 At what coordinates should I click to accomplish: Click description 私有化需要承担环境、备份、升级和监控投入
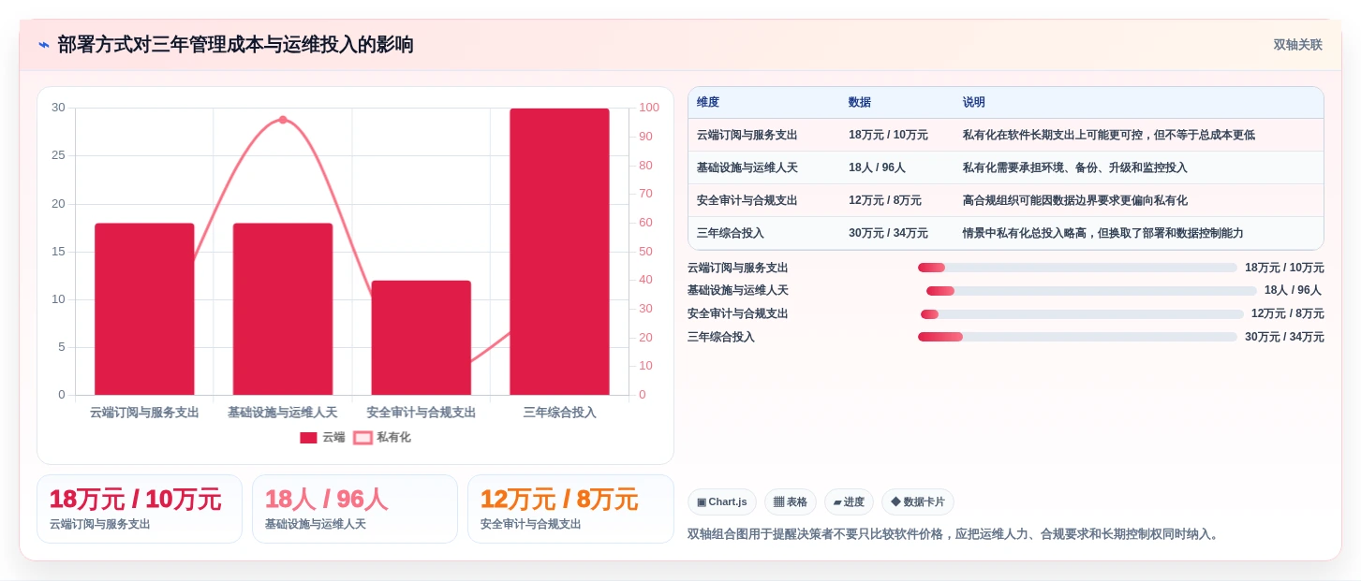pyautogui.click(x=1074, y=168)
